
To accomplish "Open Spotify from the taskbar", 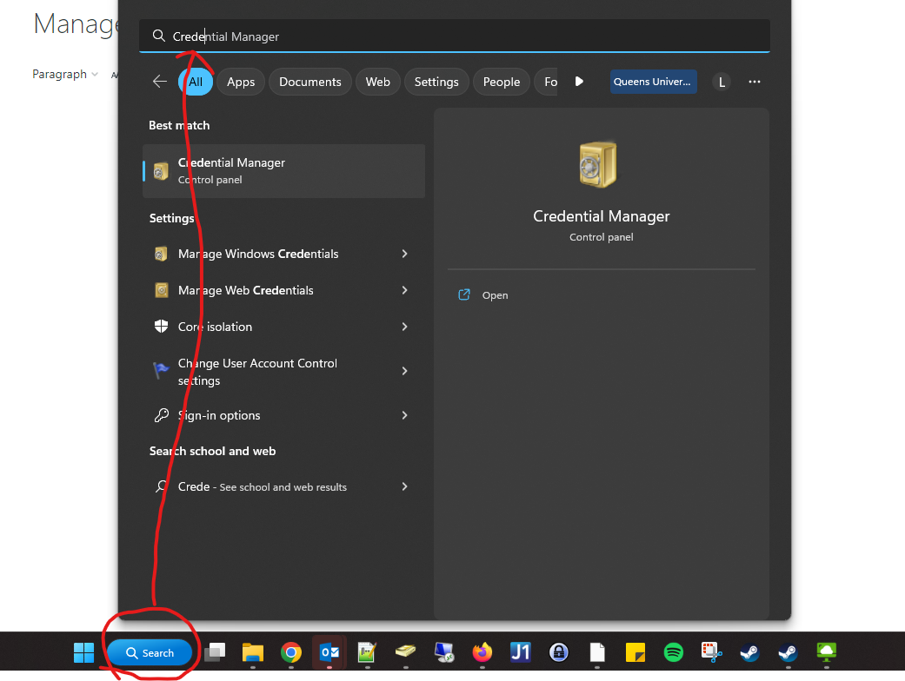I will point(673,652).
